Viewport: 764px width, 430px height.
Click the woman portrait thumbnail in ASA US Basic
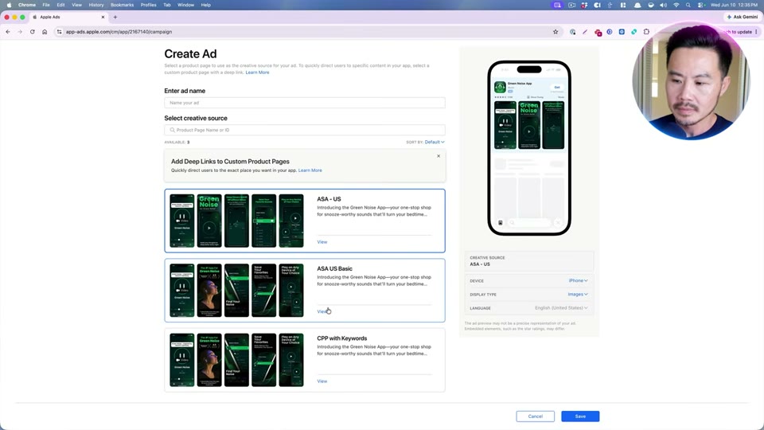(209, 291)
